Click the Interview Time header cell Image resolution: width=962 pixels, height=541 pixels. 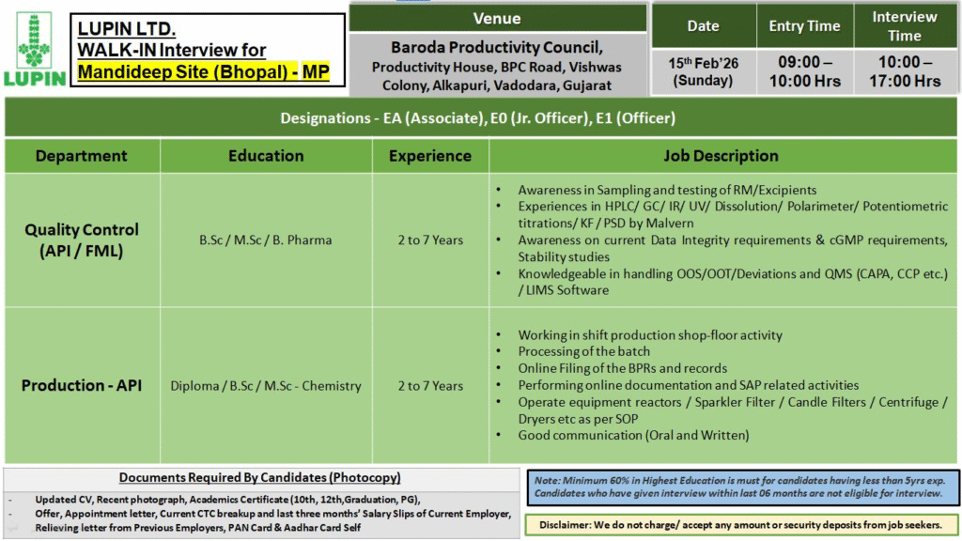(905, 24)
